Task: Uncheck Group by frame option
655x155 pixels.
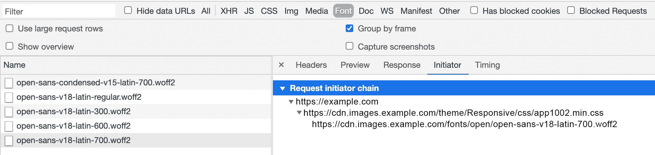Action: point(349,29)
